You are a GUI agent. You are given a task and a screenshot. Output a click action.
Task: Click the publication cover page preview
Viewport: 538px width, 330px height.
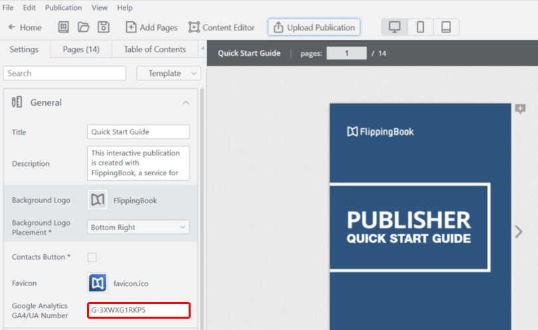pos(420,216)
